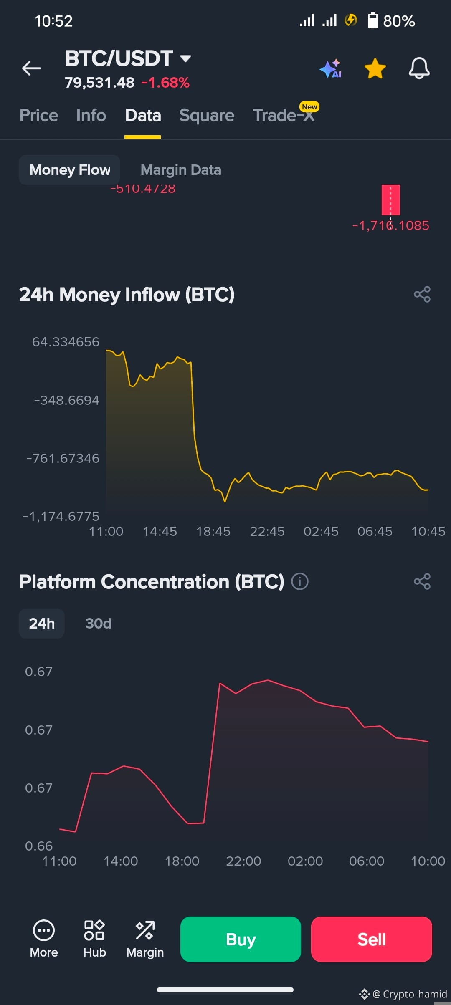The image size is (451, 1005).
Task: Tap the back arrow icon
Action: (x=31, y=68)
